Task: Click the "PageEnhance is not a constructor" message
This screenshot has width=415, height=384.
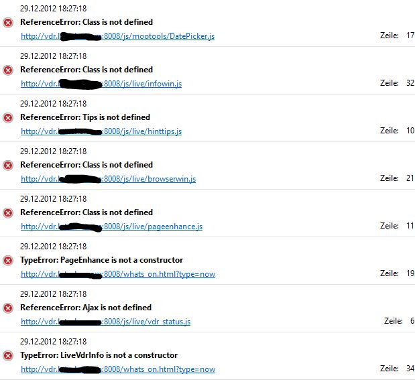Action: click(101, 260)
